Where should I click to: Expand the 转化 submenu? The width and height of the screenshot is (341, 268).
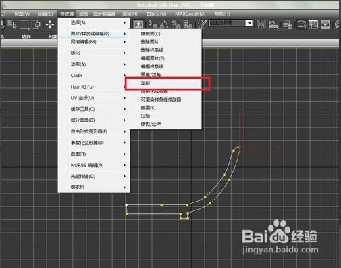coord(94,53)
